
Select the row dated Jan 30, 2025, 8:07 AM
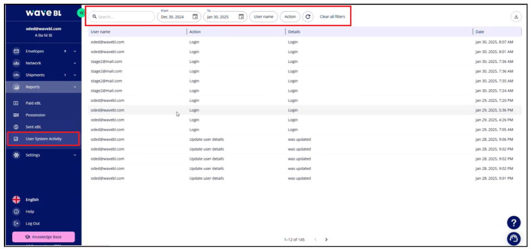[304, 42]
